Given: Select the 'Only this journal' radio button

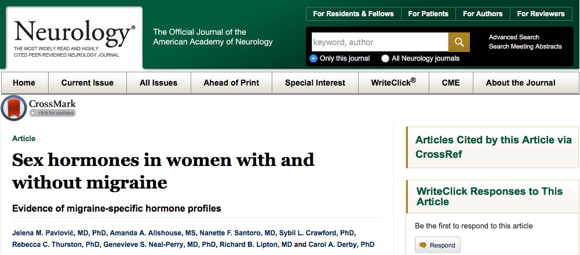Looking at the screenshot, I should tap(313, 58).
